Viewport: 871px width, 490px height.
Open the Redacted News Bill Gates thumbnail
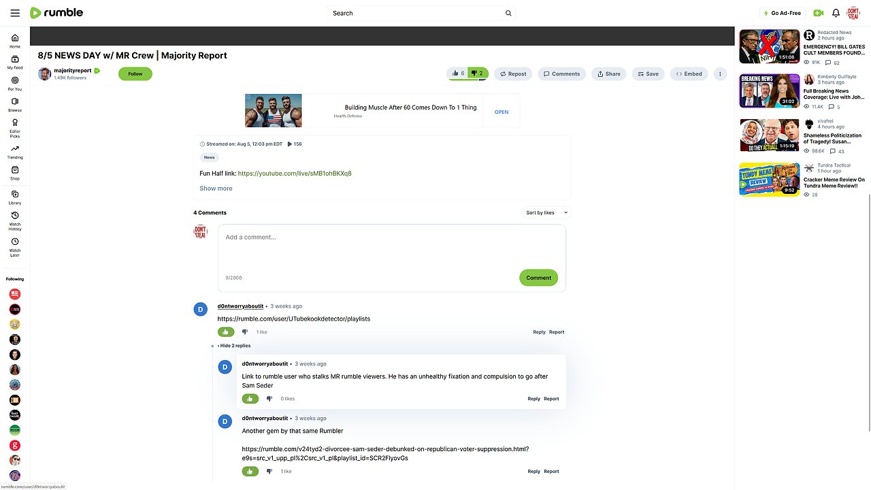click(x=769, y=46)
